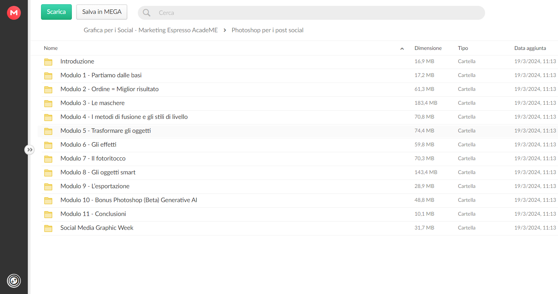Click Cartella type in Modulo 6 row
The image size is (558, 294).
point(467,145)
